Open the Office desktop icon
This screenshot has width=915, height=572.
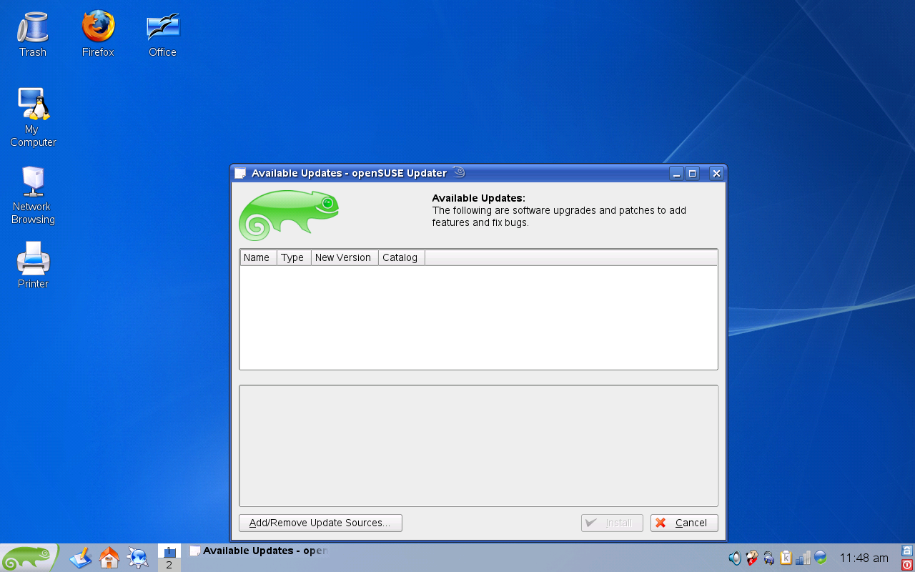click(163, 34)
